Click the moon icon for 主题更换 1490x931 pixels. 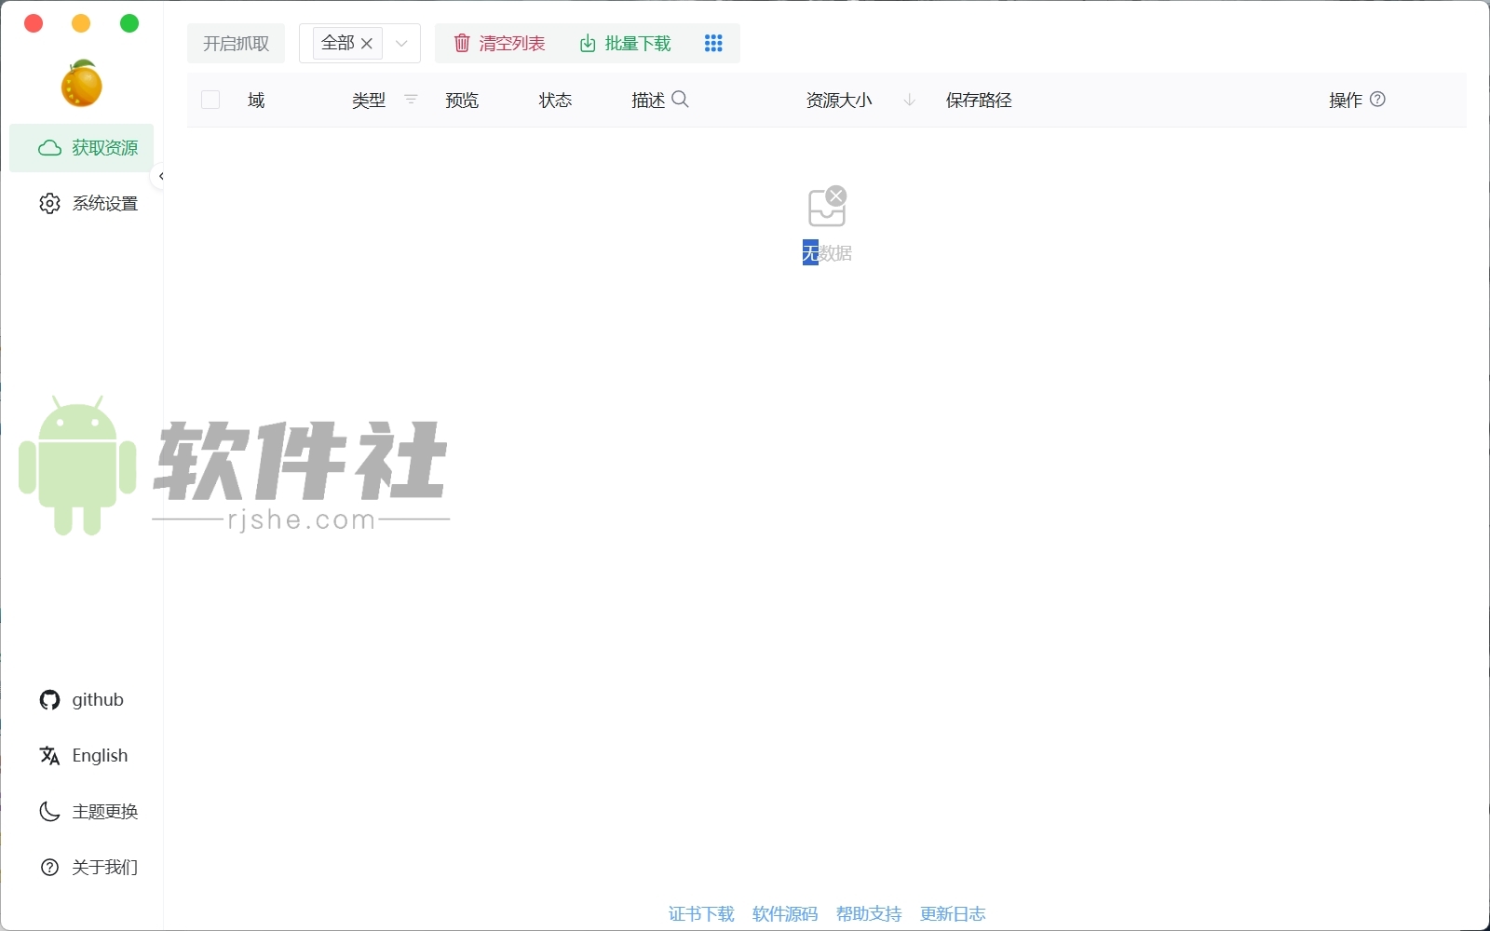coord(49,811)
